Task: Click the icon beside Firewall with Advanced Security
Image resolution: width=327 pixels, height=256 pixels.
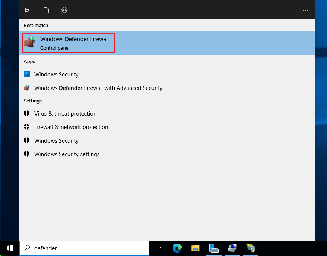Action: pos(27,88)
